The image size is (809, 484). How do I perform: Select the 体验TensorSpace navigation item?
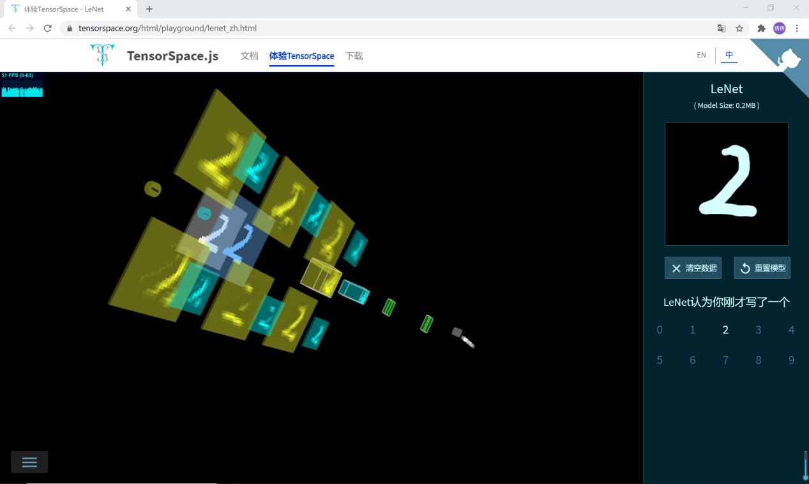302,56
